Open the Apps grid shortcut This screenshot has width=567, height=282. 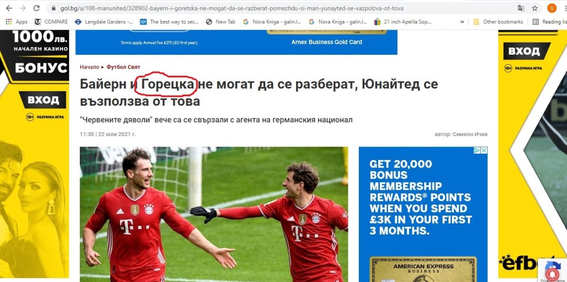[x=16, y=22]
